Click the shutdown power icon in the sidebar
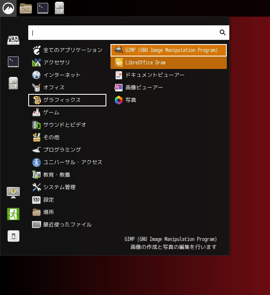Image resolution: width=270 pixels, height=295 pixels. 13,236
